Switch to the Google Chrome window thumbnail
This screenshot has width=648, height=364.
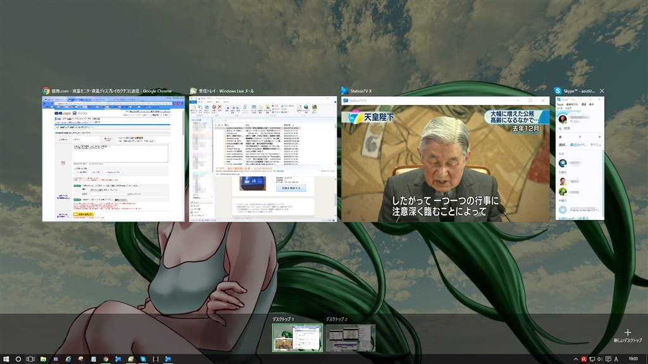[x=113, y=159]
